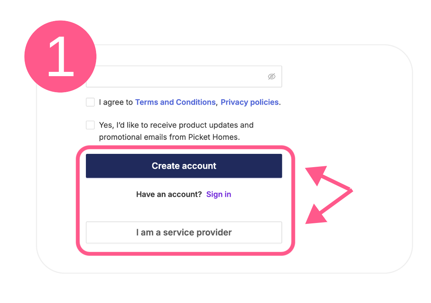This screenshot has width=431, height=303.
Task: Click the comma between Terms and Privacy links
Action: click(217, 104)
